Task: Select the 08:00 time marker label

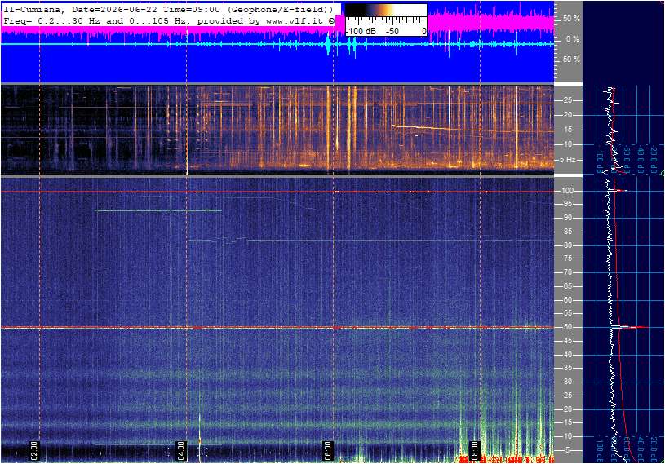Action: (475, 451)
